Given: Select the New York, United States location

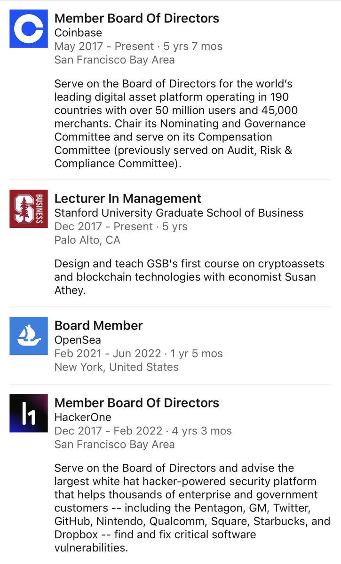Looking at the screenshot, I should pyautogui.click(x=116, y=367).
